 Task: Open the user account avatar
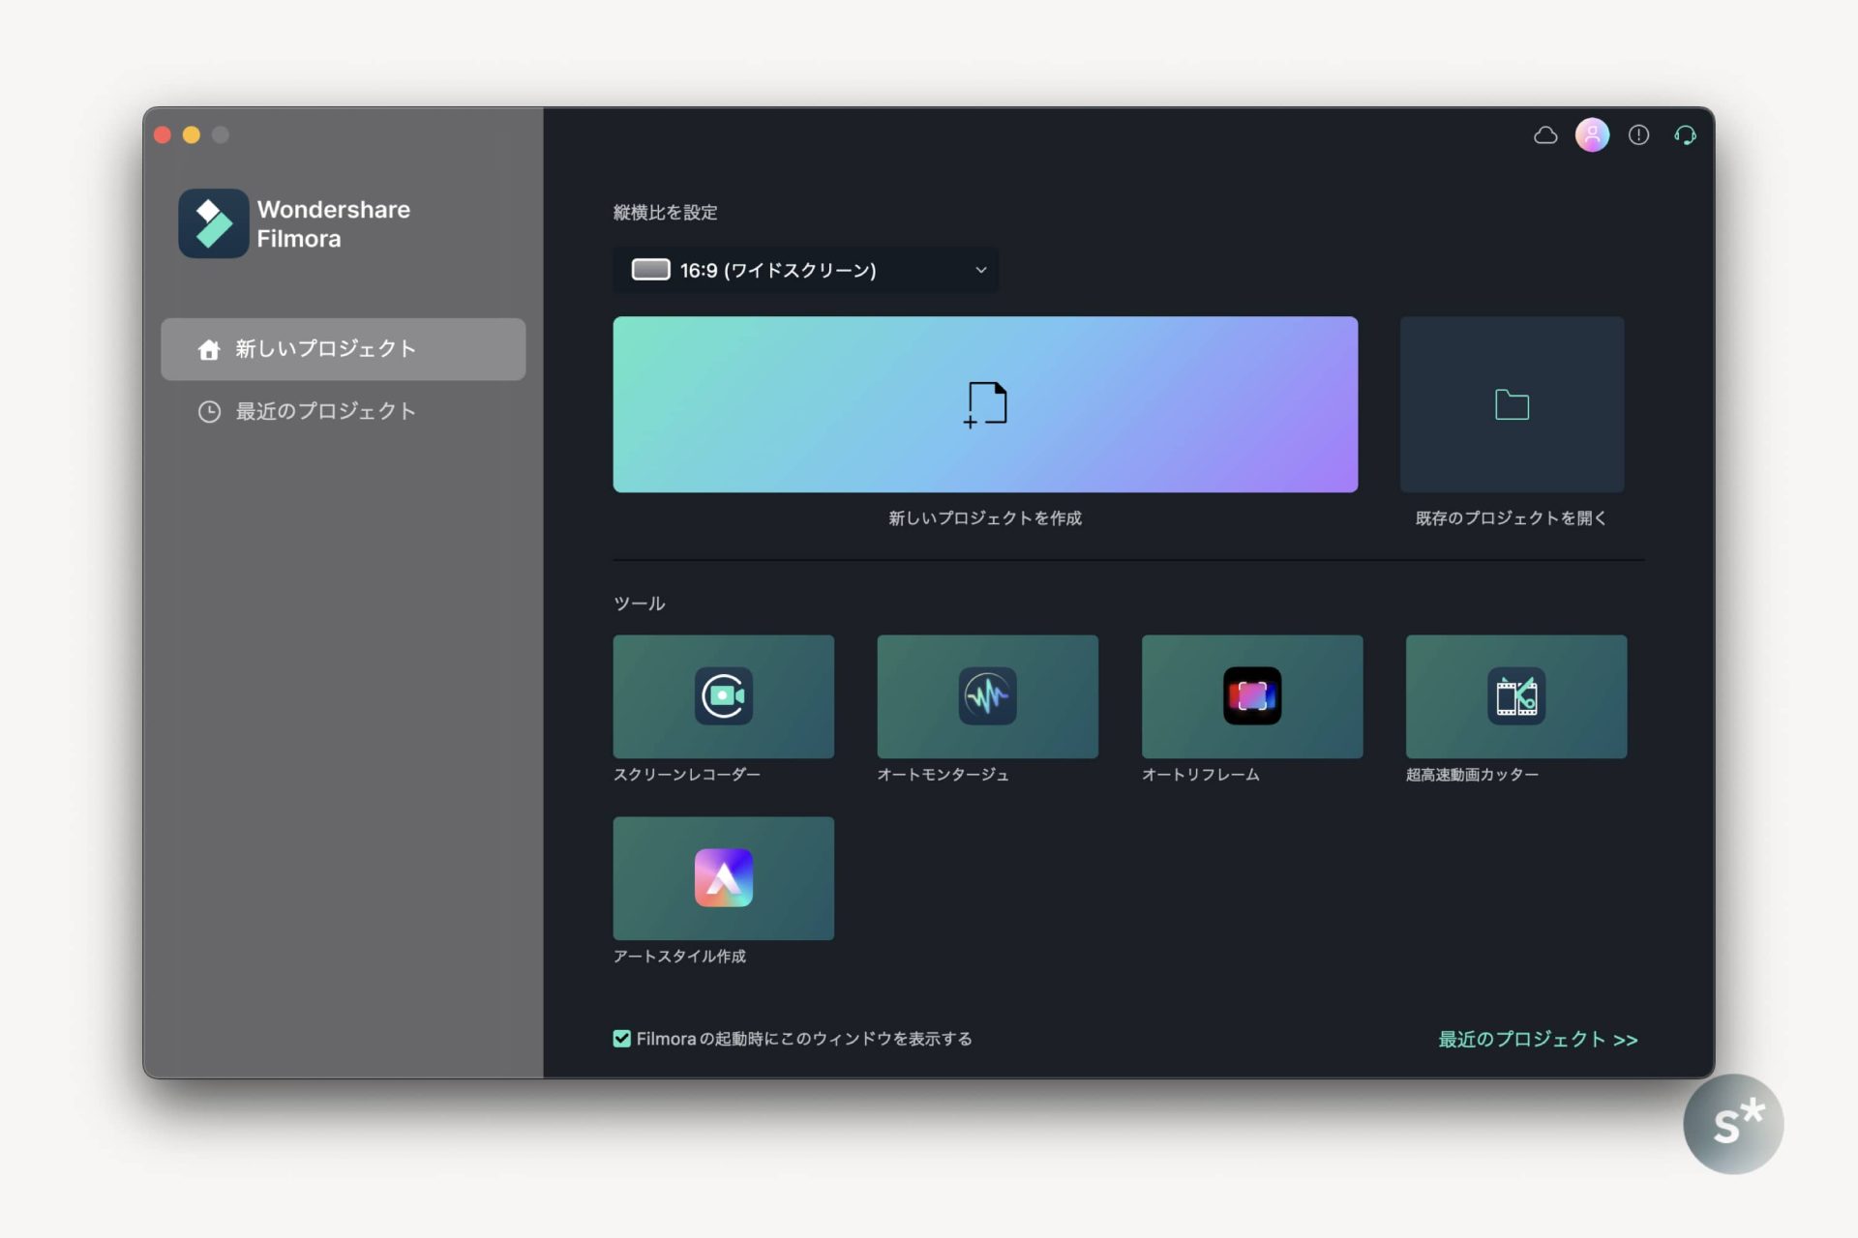[x=1592, y=135]
